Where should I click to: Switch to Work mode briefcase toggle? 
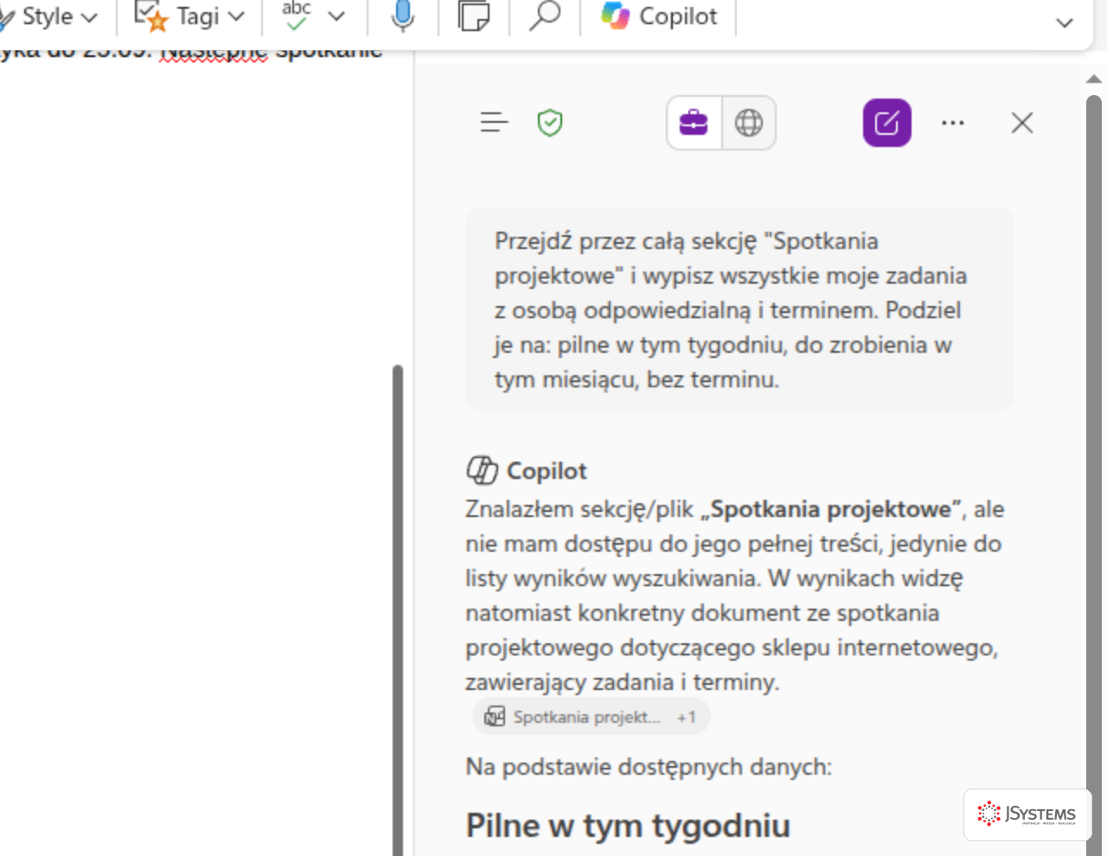pyautogui.click(x=694, y=123)
